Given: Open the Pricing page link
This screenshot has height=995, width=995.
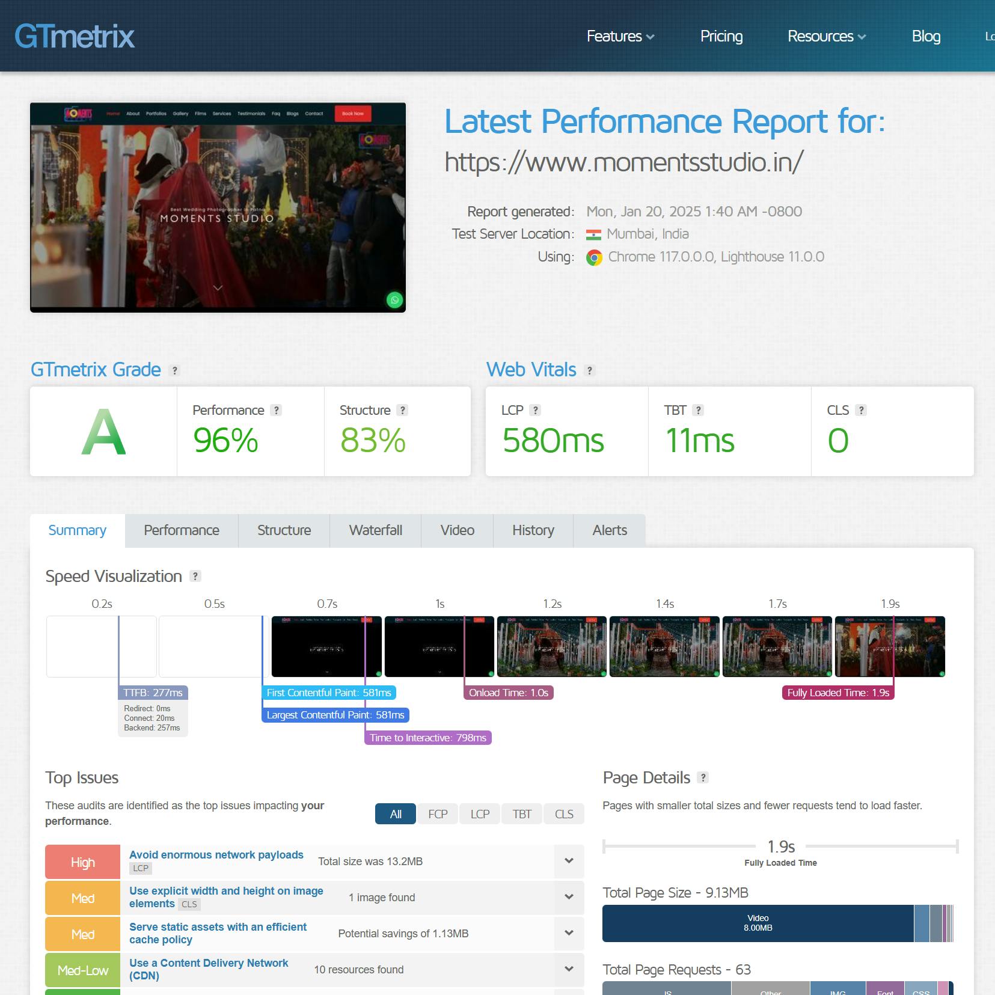Looking at the screenshot, I should tap(721, 36).
